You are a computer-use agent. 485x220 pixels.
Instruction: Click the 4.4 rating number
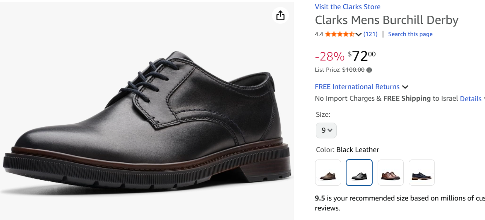click(x=319, y=34)
